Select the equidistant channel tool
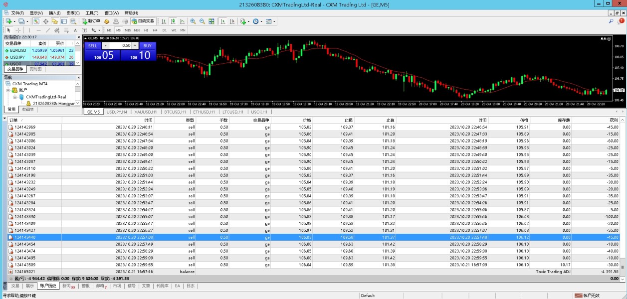This screenshot has height=299, width=627. click(57, 30)
